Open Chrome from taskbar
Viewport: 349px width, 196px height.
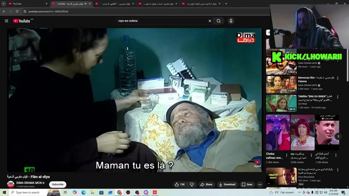click(x=119, y=192)
